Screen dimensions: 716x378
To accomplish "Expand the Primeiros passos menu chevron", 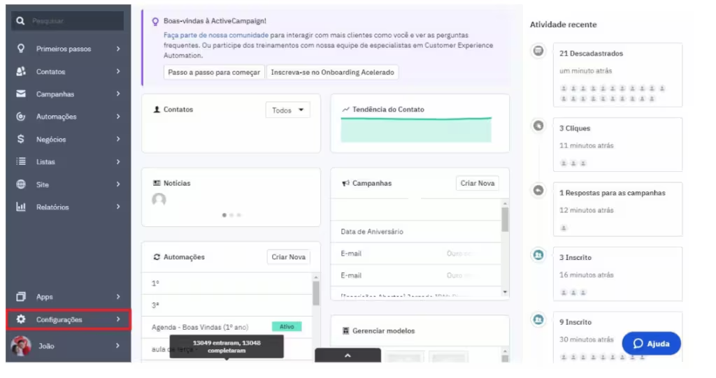I will click(118, 48).
